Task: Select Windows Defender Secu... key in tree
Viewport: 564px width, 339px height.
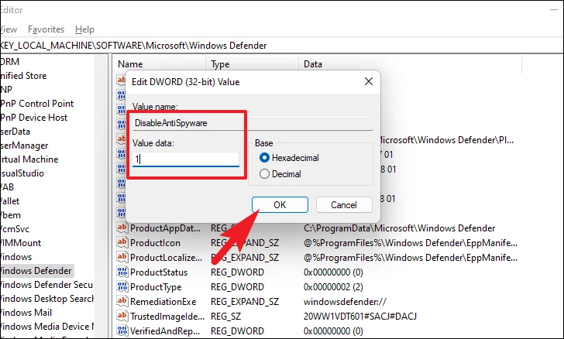Action: click(x=46, y=285)
